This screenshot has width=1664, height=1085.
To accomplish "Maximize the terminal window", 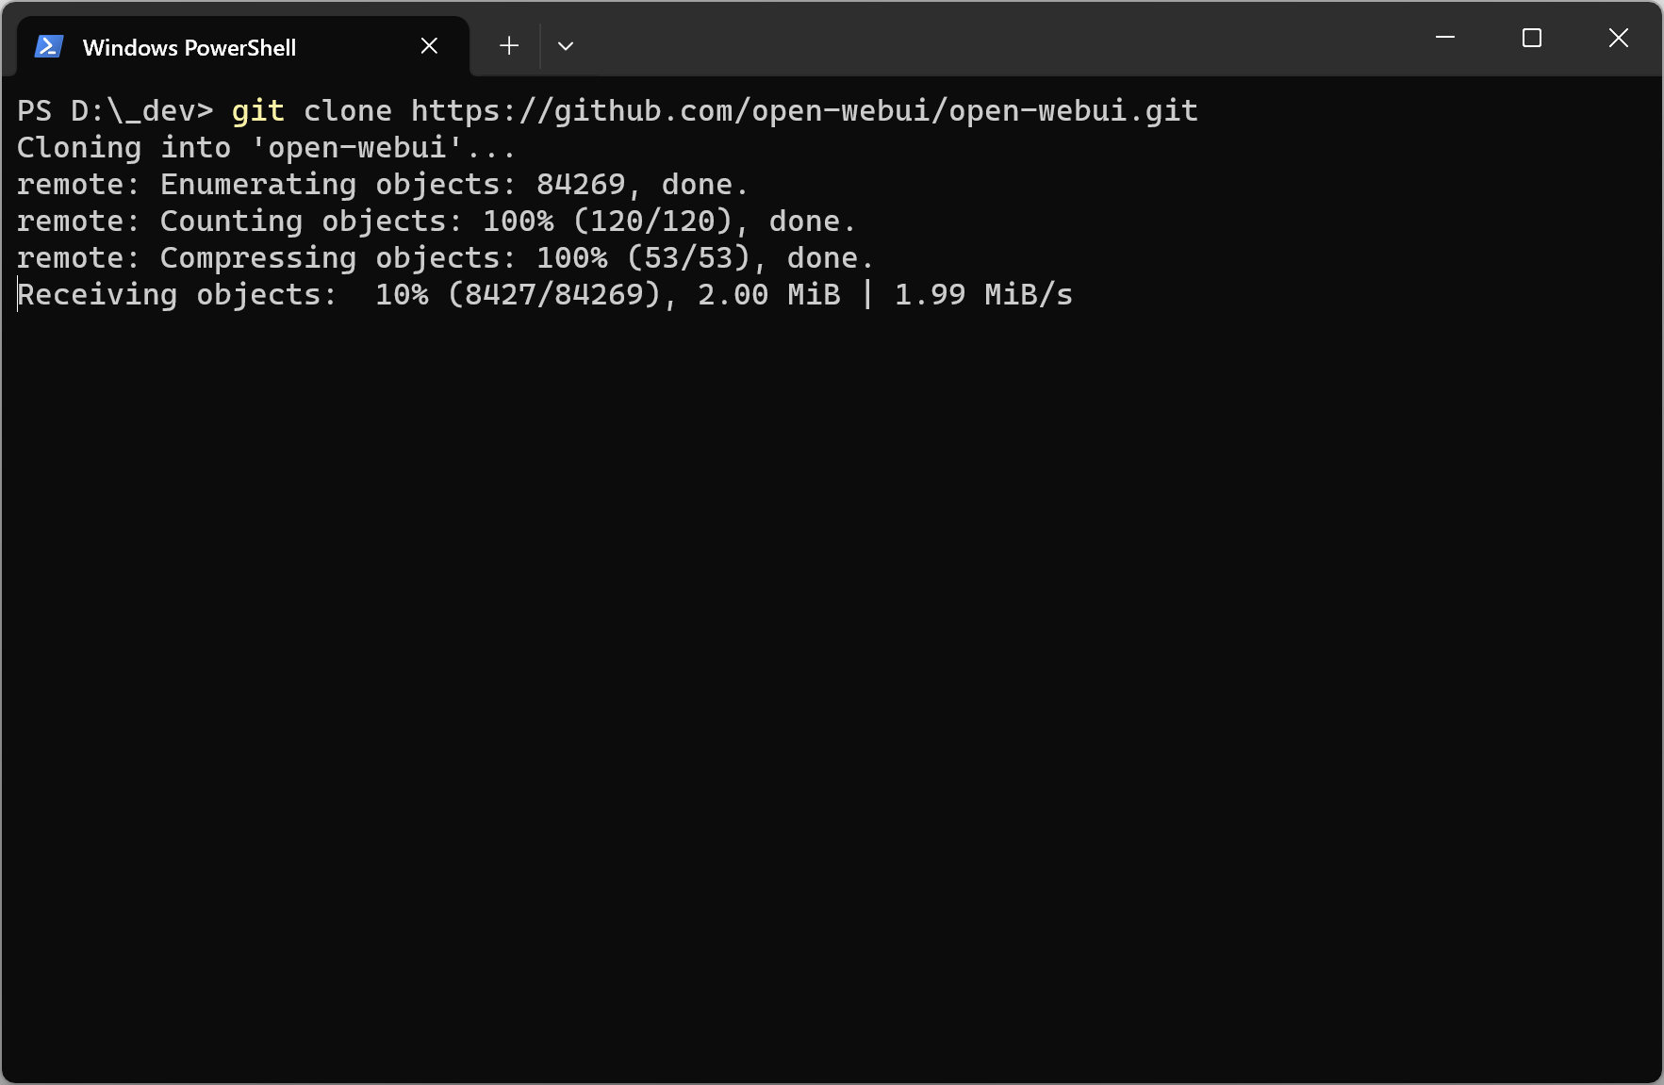I will tap(1532, 38).
